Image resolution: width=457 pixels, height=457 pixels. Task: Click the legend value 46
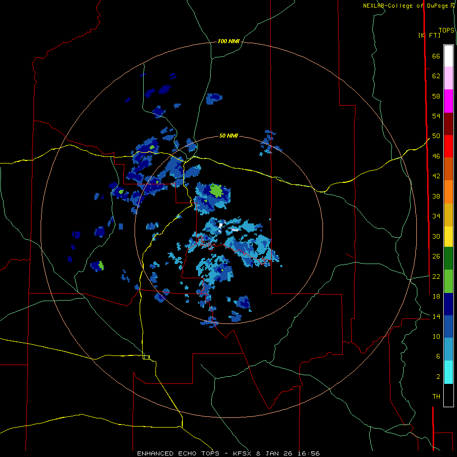click(436, 156)
